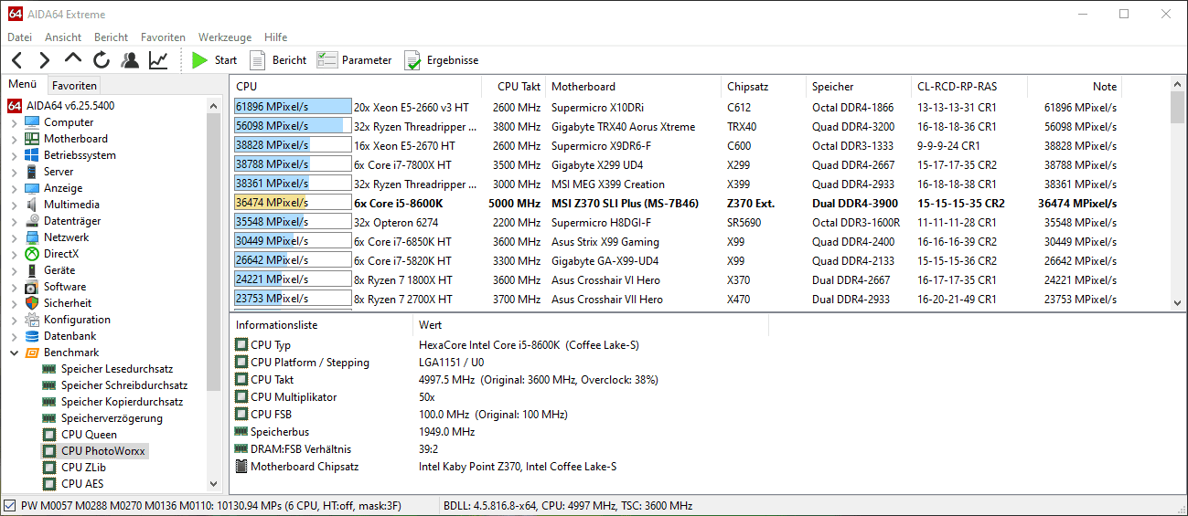Click the Parameter toolbar icon
This screenshot has width=1188, height=516.
[326, 60]
